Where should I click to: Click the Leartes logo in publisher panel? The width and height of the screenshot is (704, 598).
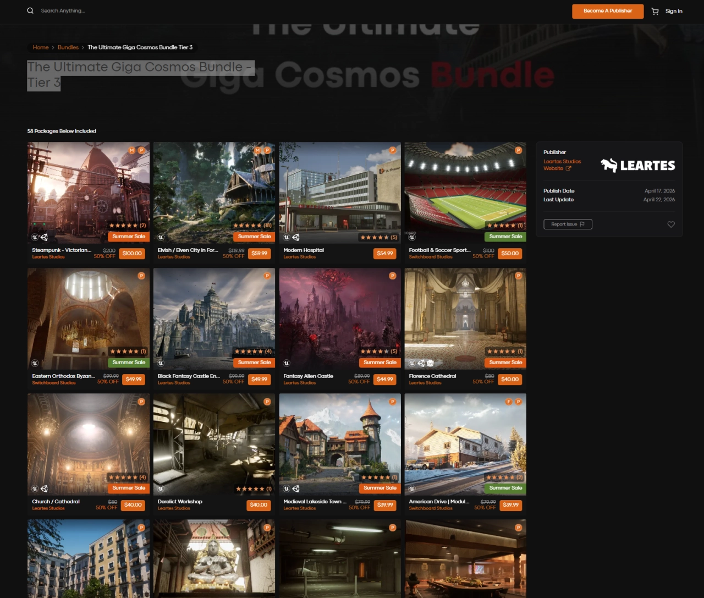pos(638,165)
